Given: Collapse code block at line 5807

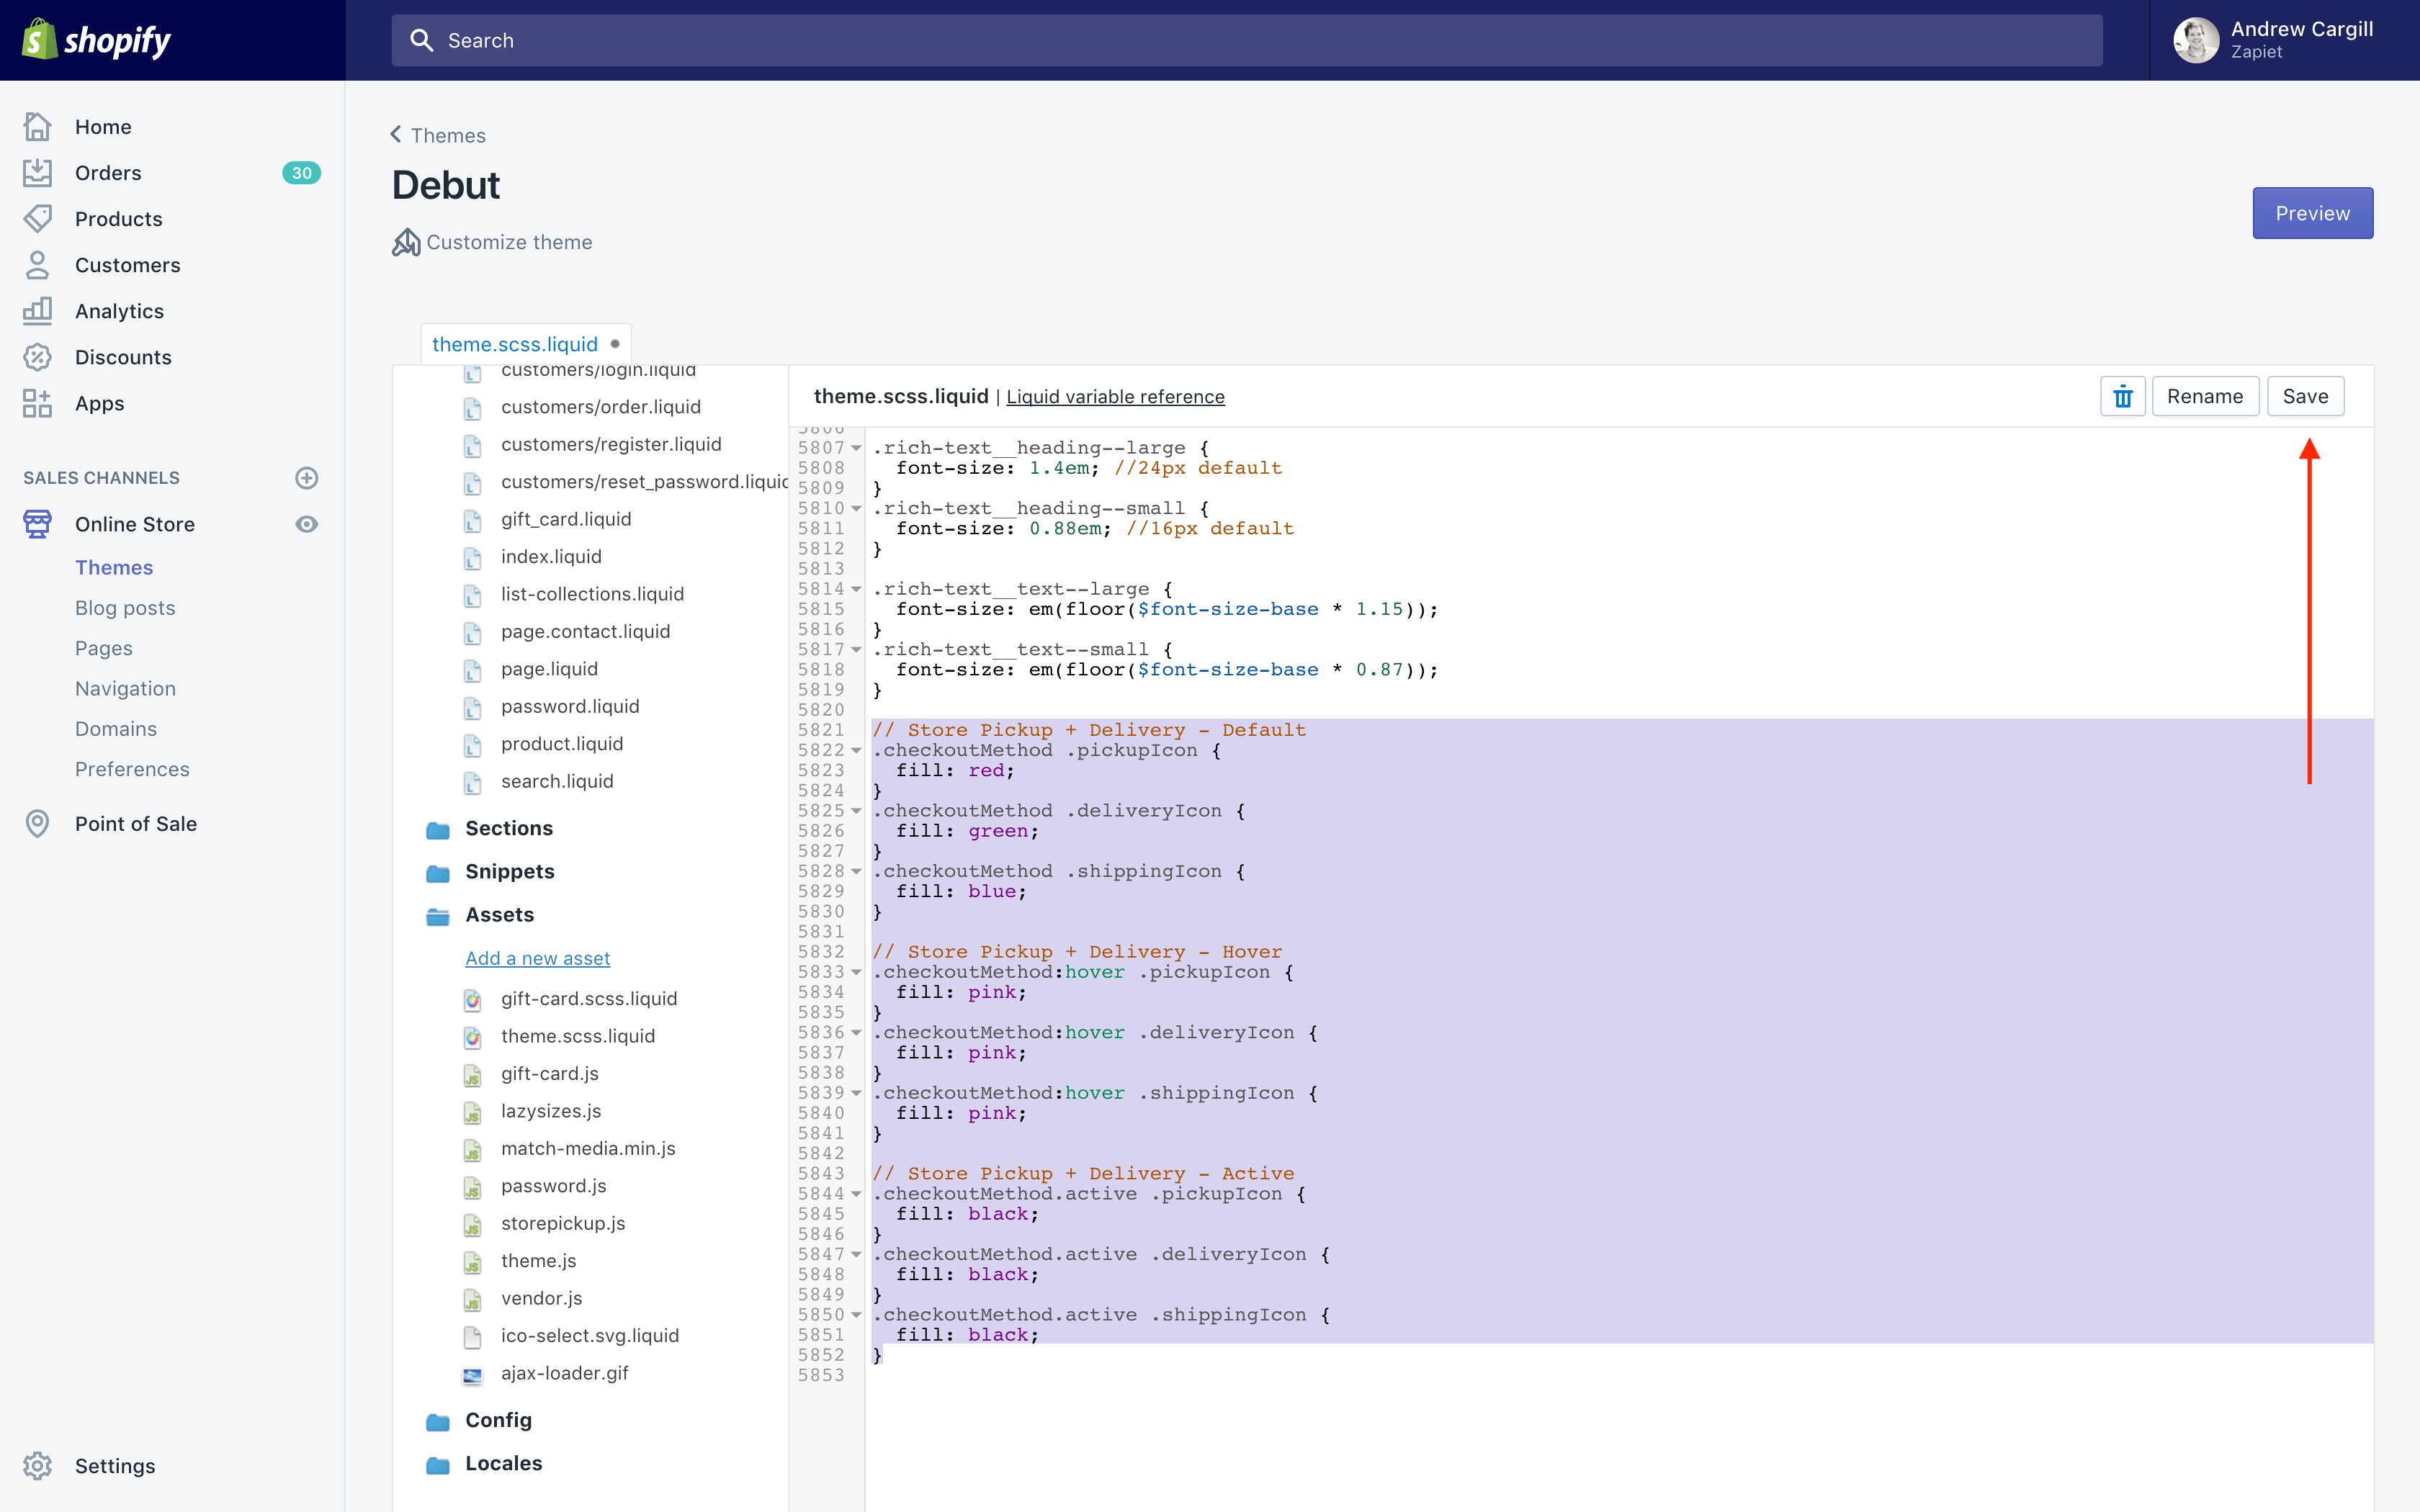Looking at the screenshot, I should point(856,448).
